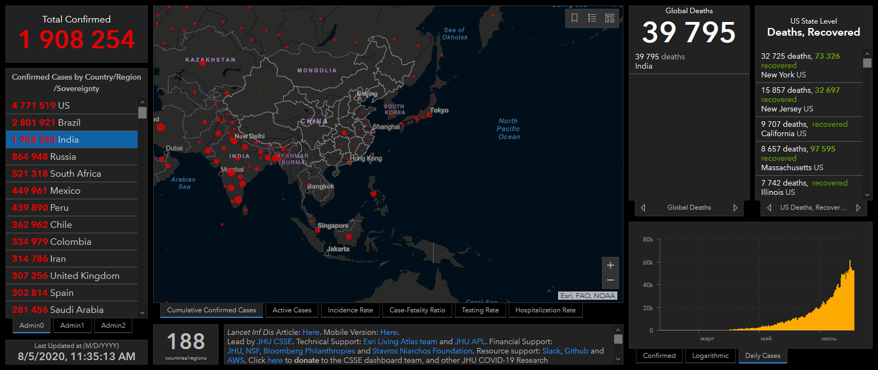Click the NSF link
Viewport: 878px width, 370px height.
(252, 351)
